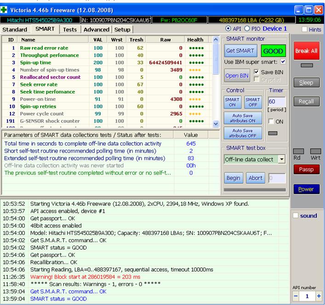The height and width of the screenshot is (305, 325).
Task: Click the blue Power button
Action: click(306, 189)
